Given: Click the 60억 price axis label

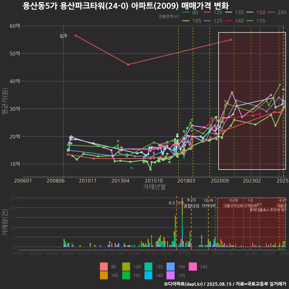Looking at the screenshot, I should tap(15, 26).
